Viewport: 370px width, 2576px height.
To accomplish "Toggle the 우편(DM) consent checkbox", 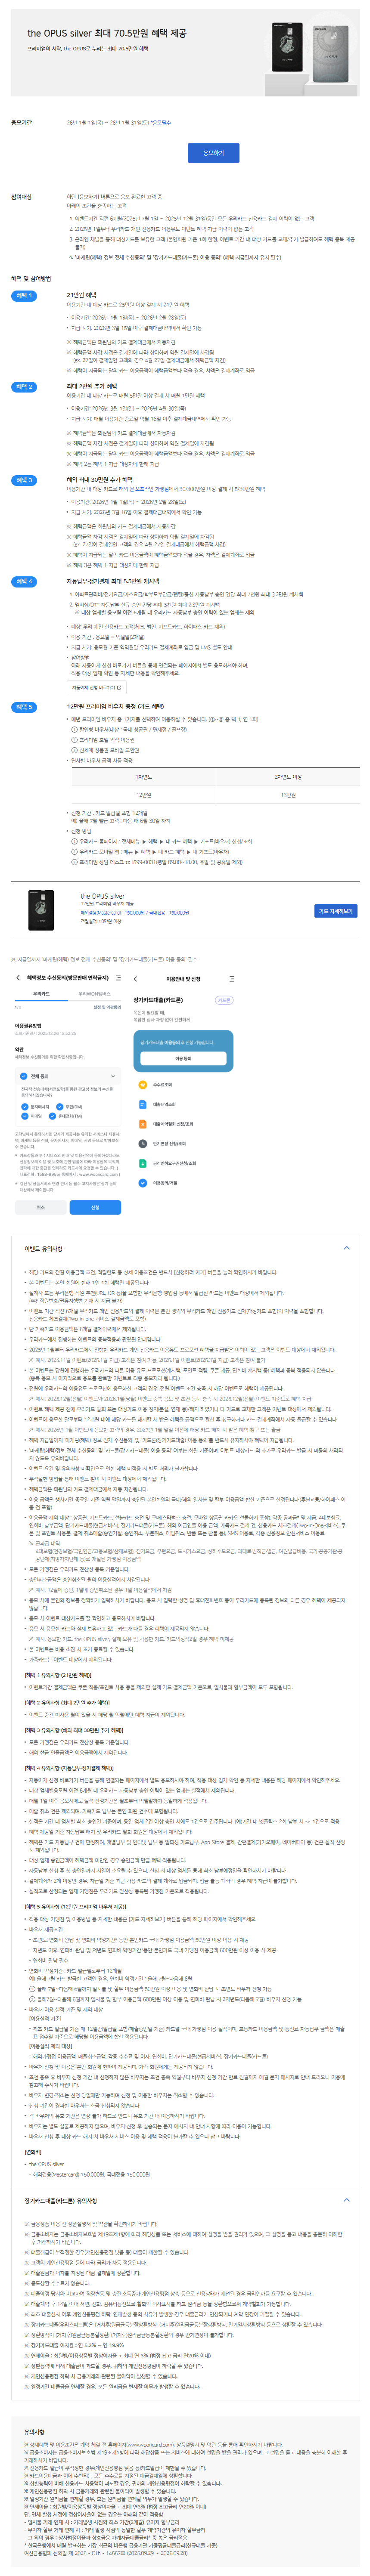I will (x=59, y=1107).
